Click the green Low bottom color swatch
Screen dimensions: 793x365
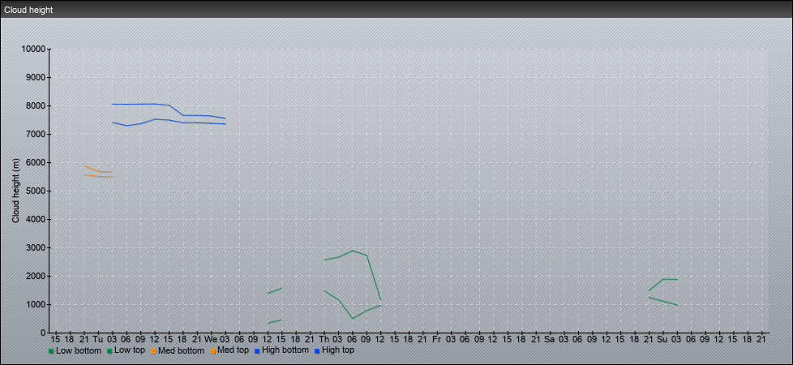[51, 351]
